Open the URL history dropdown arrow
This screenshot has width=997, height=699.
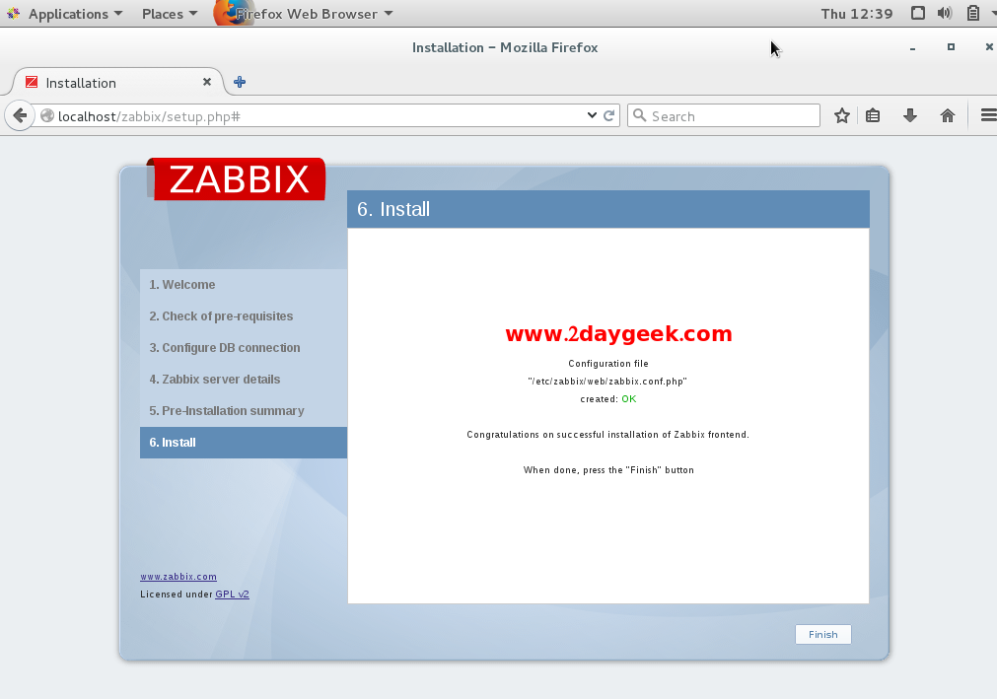(x=592, y=115)
